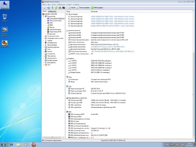Launch Internet Explorer from the taskbar
The height and width of the screenshot is (147, 196).
click(x=11, y=145)
